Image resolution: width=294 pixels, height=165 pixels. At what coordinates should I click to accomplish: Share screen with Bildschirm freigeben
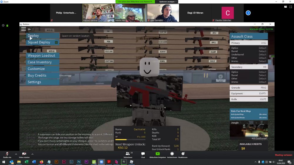tap(158, 155)
